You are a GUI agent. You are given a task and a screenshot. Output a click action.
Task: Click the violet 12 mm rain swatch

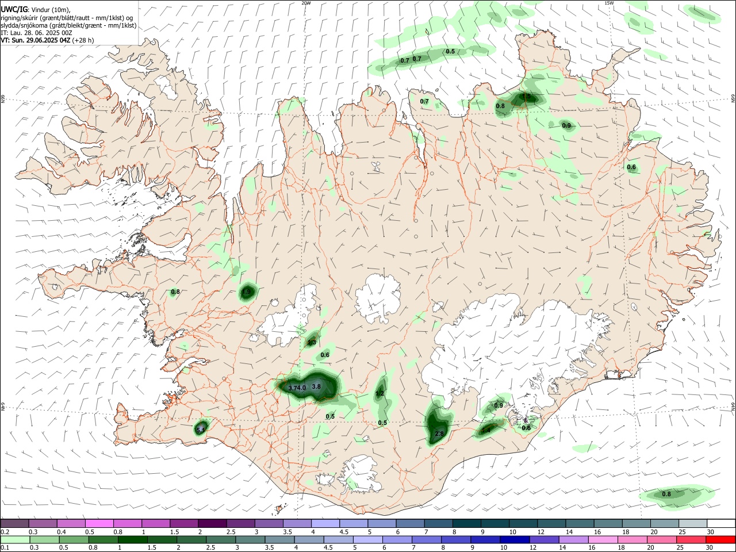[545, 539]
